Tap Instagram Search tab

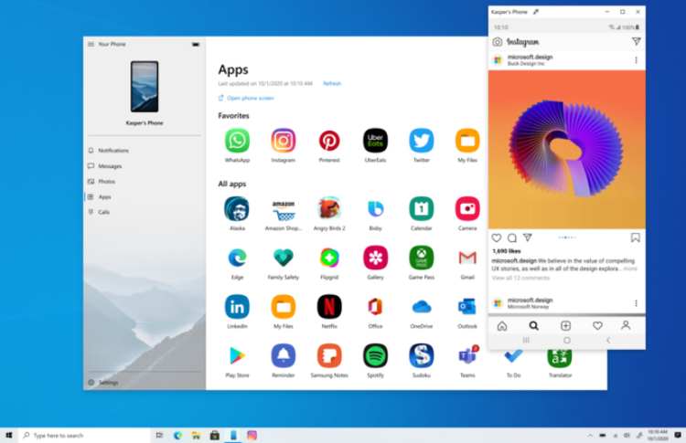(533, 325)
